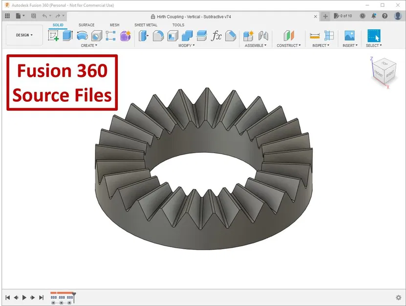Switch to the SURFACE tab
Viewport: 406px width, 306px height.
(86, 25)
